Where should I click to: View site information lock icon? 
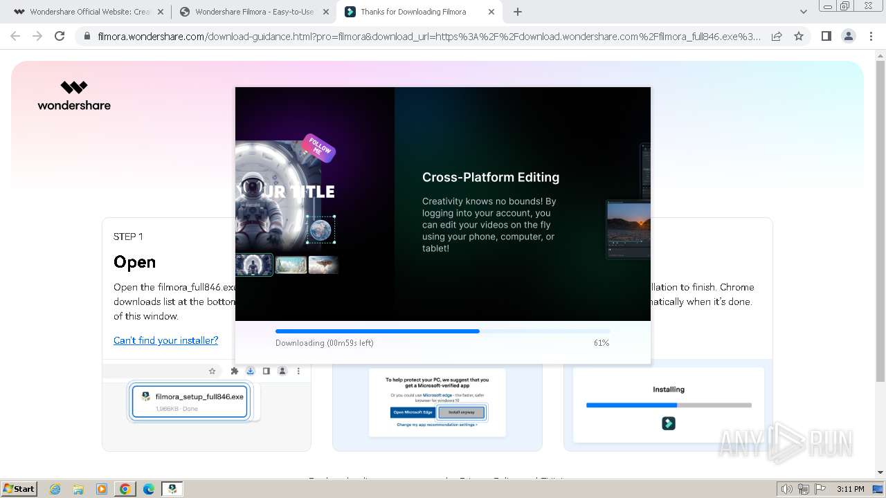tap(87, 36)
